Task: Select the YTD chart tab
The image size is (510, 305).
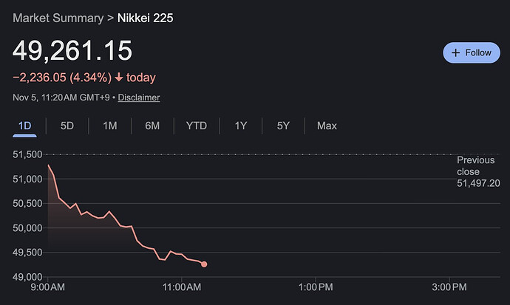Action: pyautogui.click(x=197, y=126)
